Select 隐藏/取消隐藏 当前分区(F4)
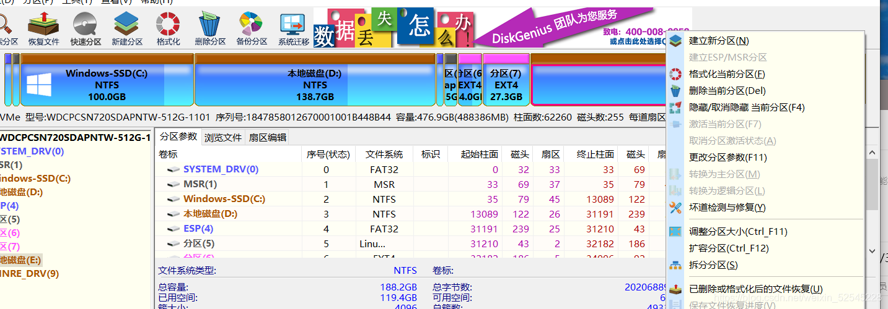 [x=747, y=108]
